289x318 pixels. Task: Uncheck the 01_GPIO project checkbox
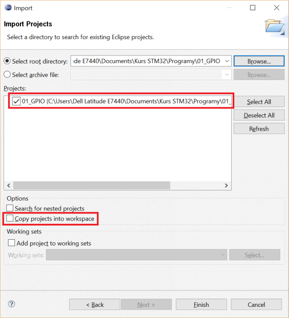(16, 101)
